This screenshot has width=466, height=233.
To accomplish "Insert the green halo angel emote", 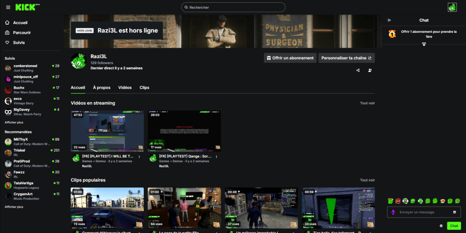I will (x=391, y=201).
